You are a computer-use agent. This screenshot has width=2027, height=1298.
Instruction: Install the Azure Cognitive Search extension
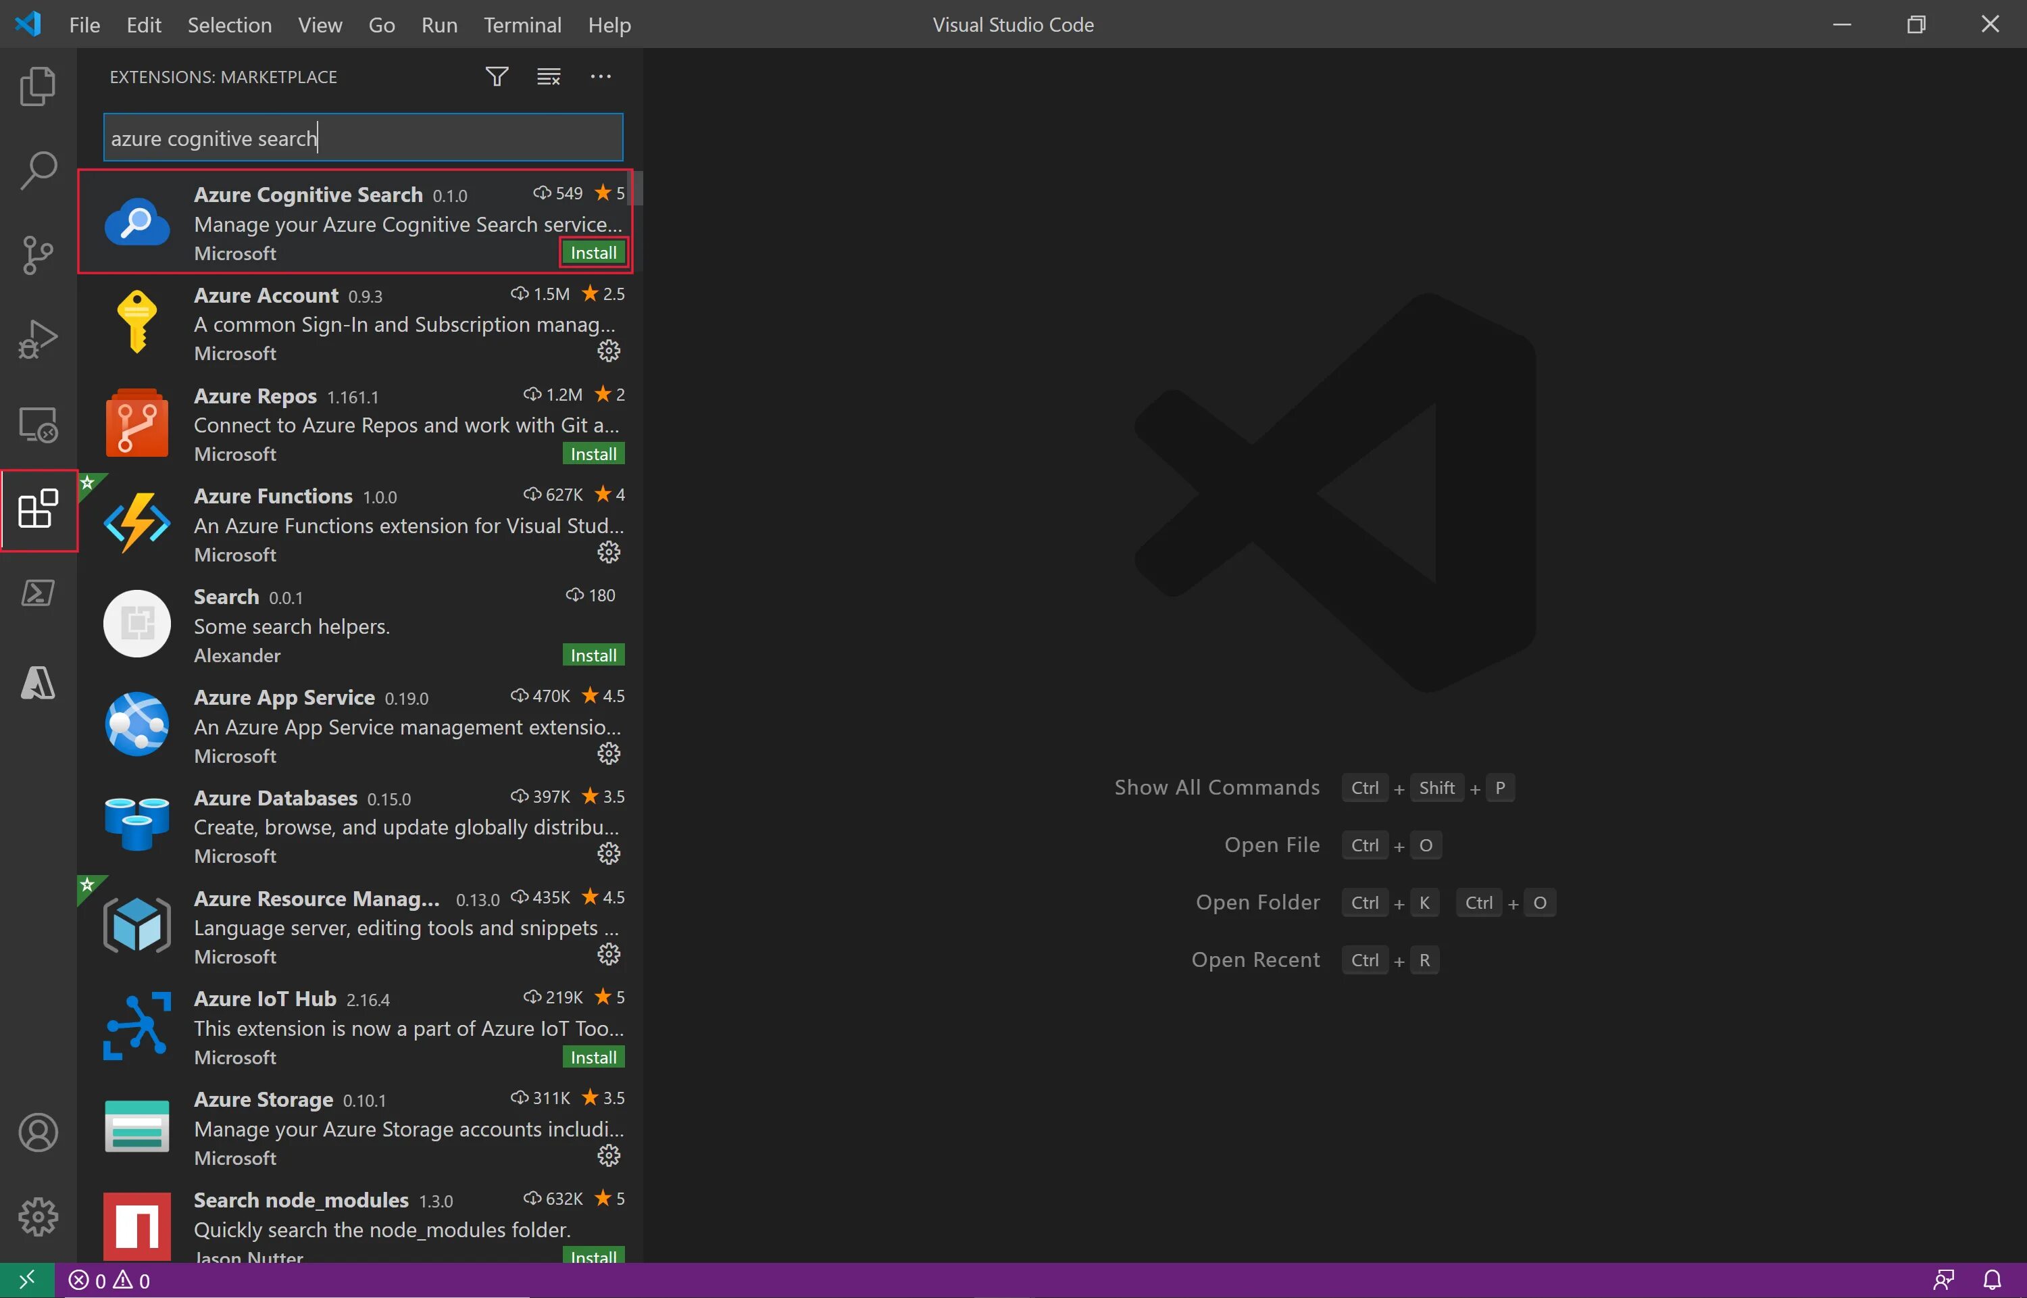[593, 253]
